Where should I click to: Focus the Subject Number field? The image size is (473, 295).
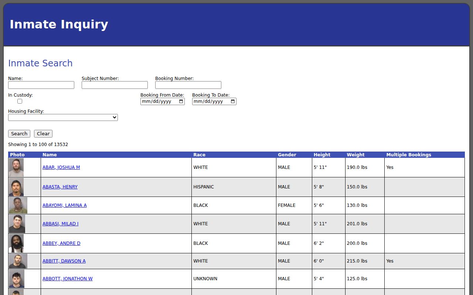click(115, 85)
